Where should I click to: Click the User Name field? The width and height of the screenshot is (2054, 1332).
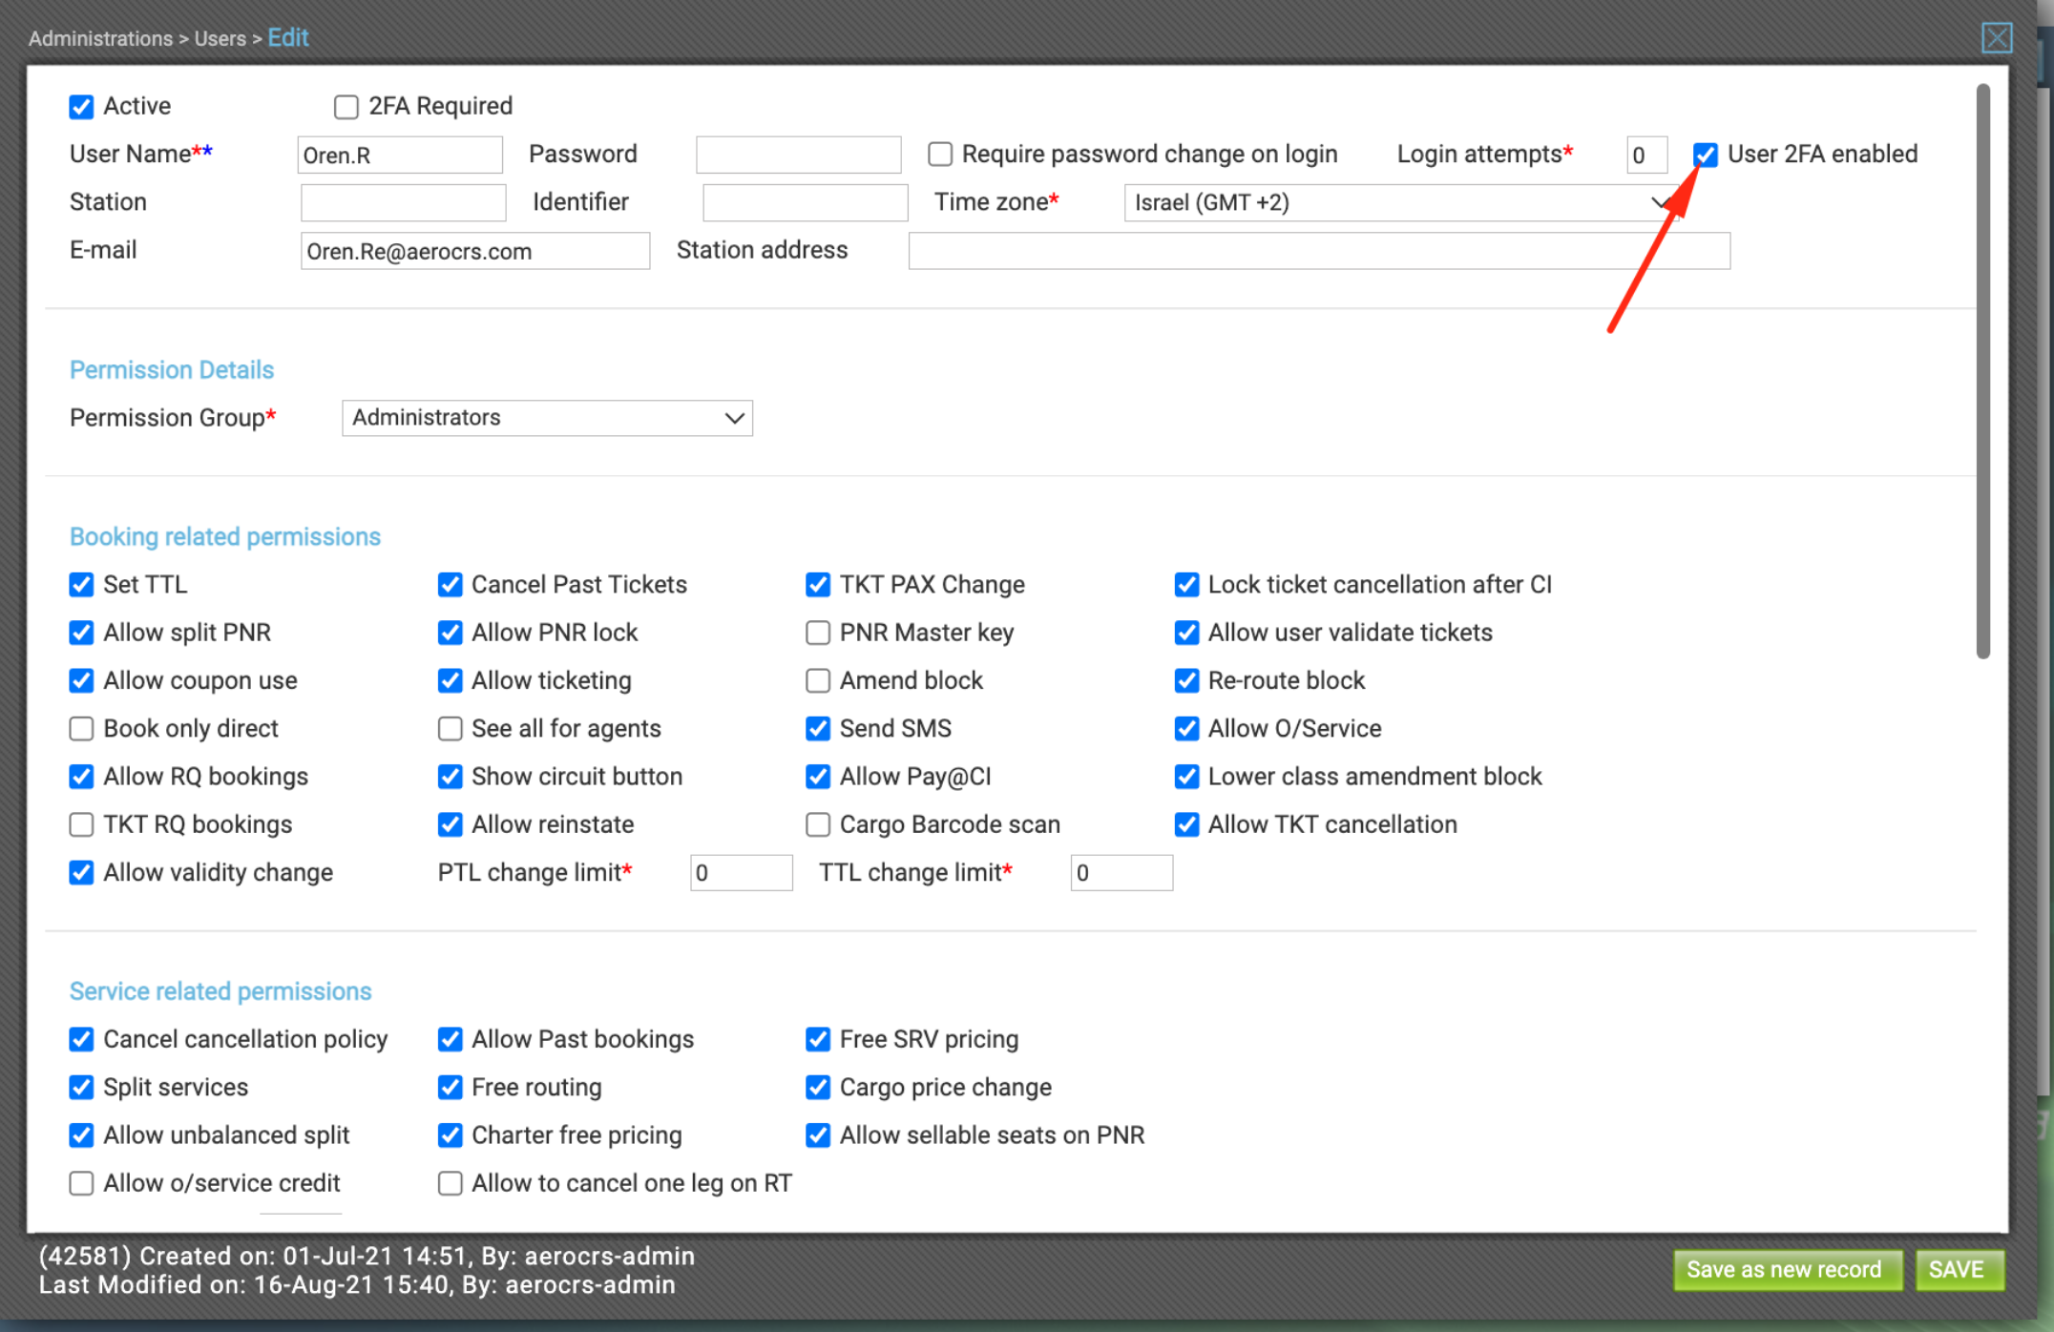400,155
